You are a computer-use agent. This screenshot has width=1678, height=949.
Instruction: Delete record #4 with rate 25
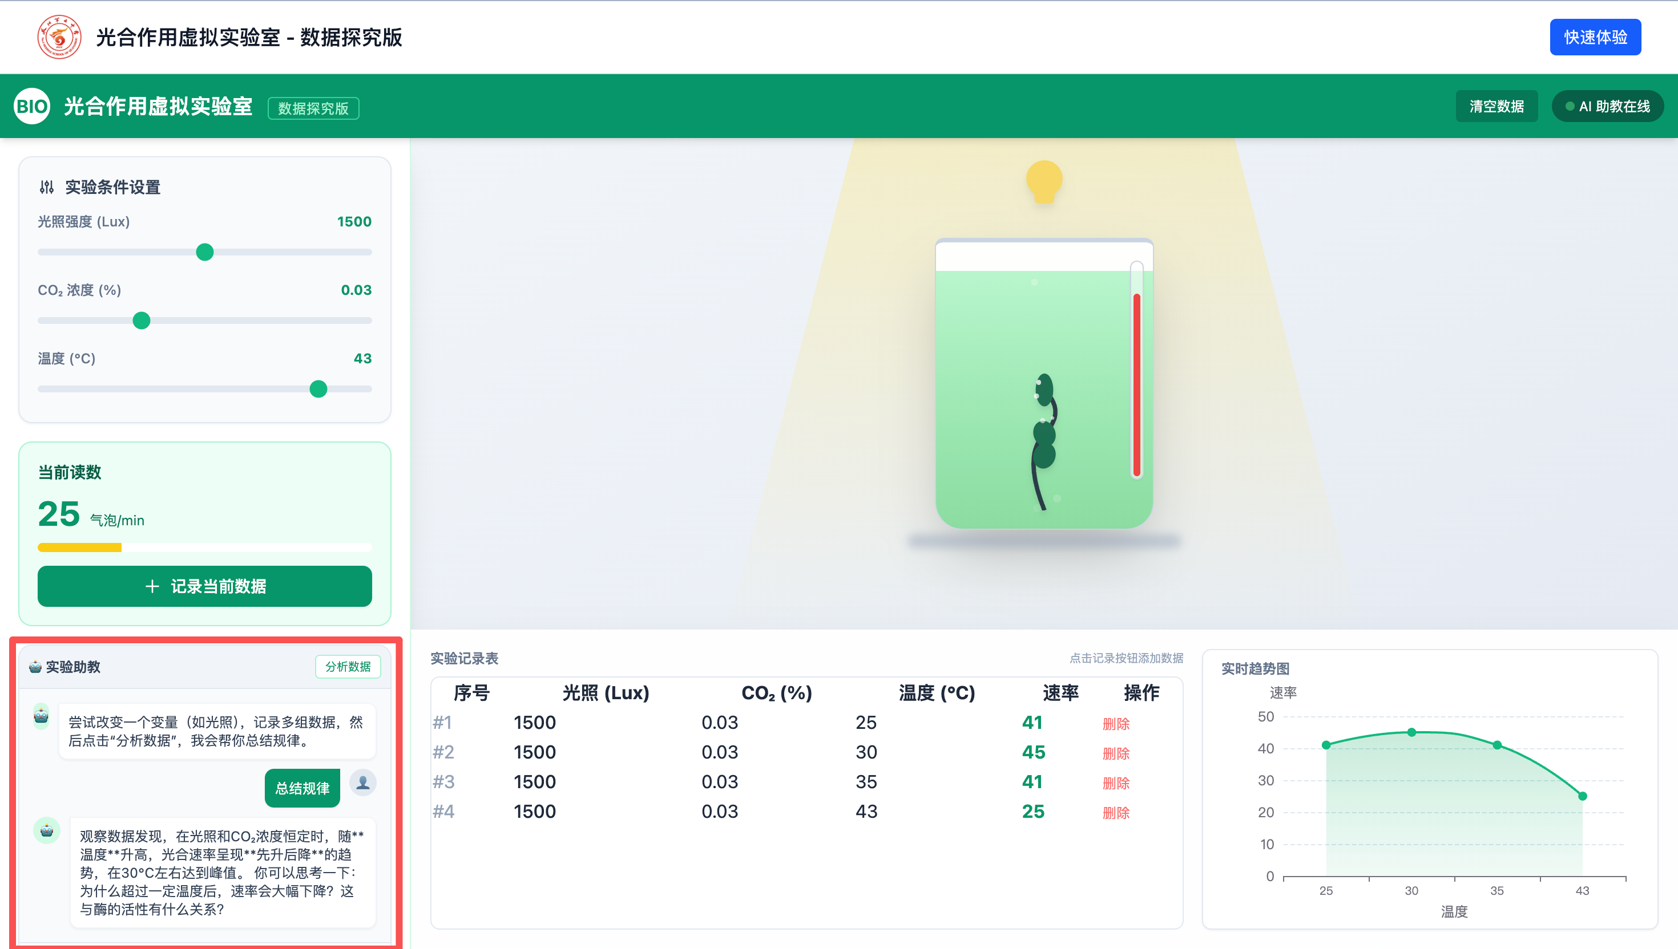(1115, 813)
